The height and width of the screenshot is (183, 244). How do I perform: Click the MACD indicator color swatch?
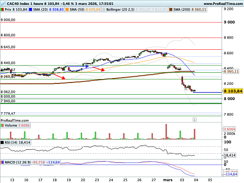2,163
